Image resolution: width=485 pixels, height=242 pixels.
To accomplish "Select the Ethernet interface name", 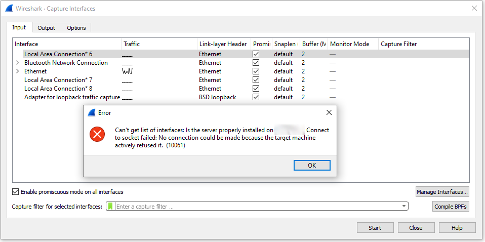I will [35, 71].
